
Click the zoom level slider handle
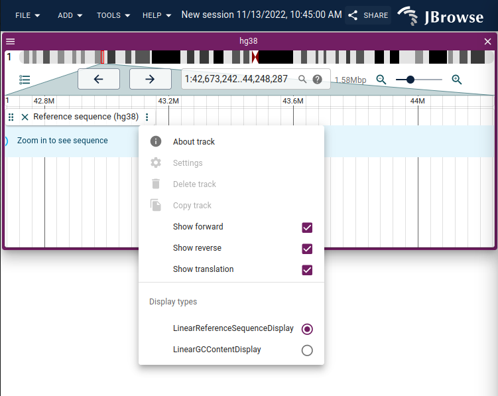[410, 80]
